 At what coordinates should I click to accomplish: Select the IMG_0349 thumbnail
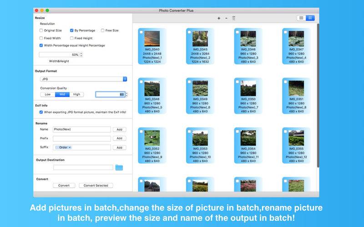200,88
